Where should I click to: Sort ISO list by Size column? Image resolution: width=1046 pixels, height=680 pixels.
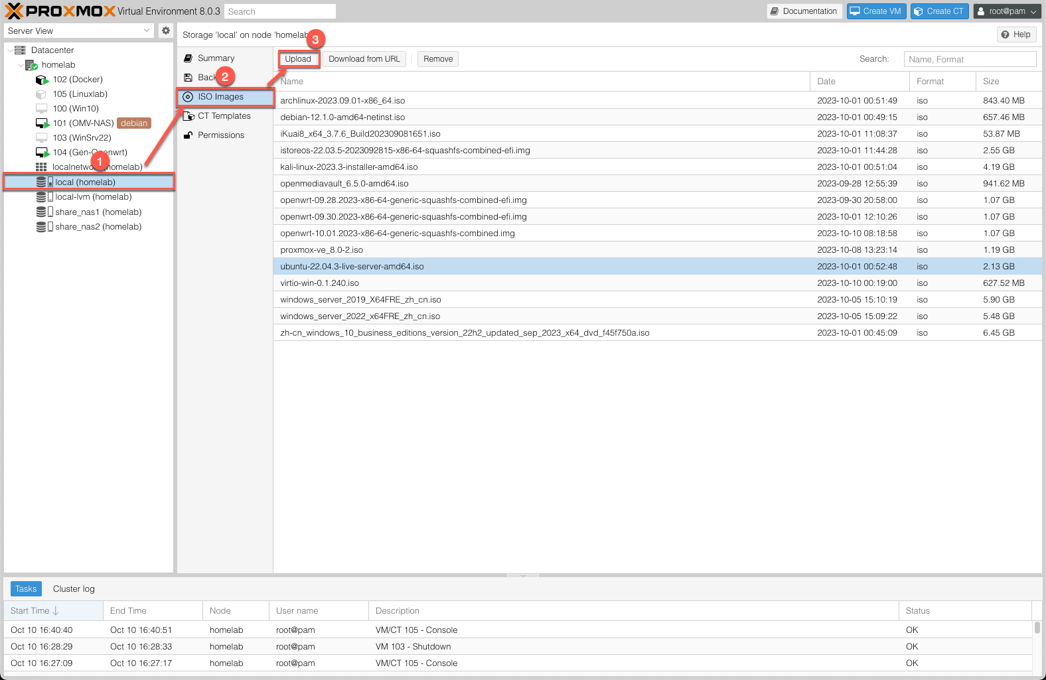pos(1008,82)
